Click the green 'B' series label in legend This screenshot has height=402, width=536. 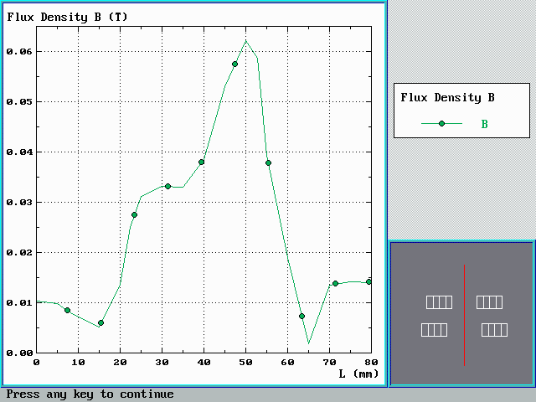(x=484, y=124)
